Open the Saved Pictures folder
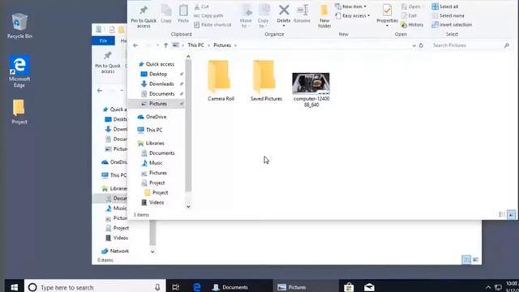This screenshot has height=292, width=519. pos(266,80)
